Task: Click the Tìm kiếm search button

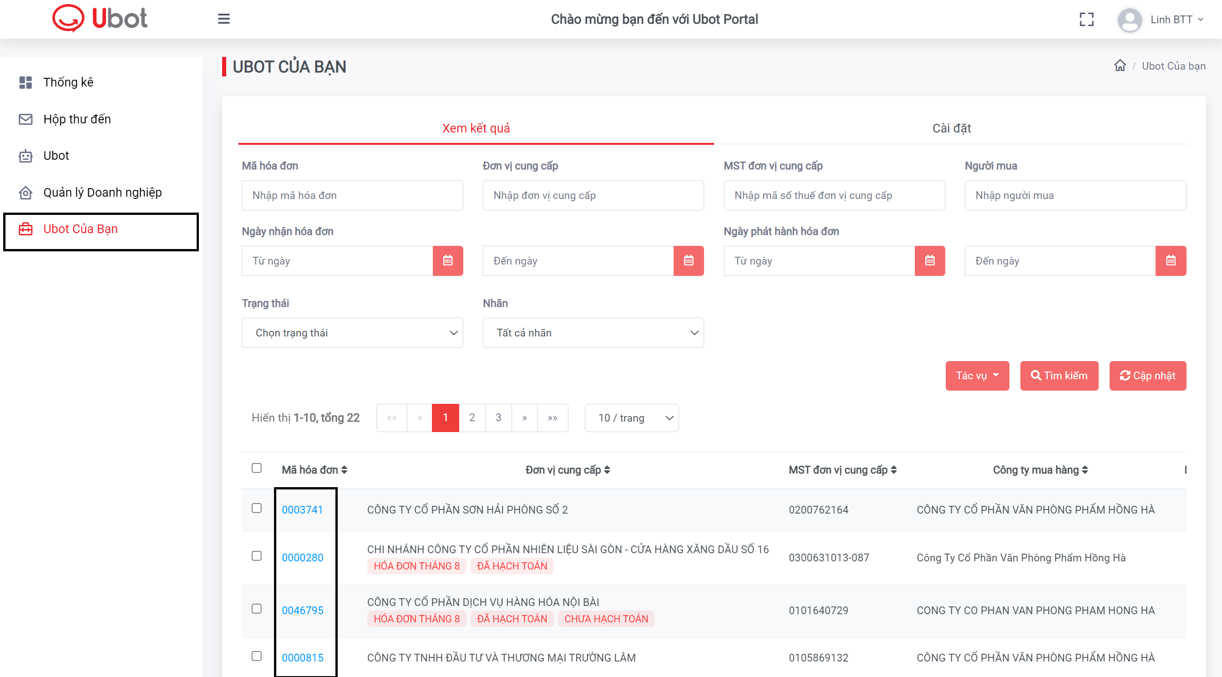Action: [1059, 375]
